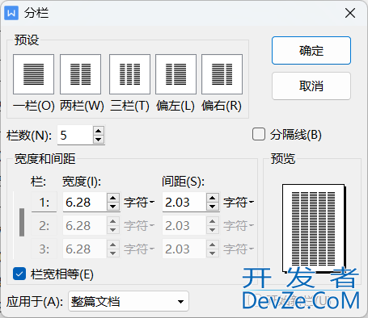Select the 两栏(W) two-column preset icon
368x318 pixels.
pos(80,74)
